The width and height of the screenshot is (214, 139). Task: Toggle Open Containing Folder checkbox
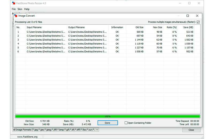click(x=126, y=123)
